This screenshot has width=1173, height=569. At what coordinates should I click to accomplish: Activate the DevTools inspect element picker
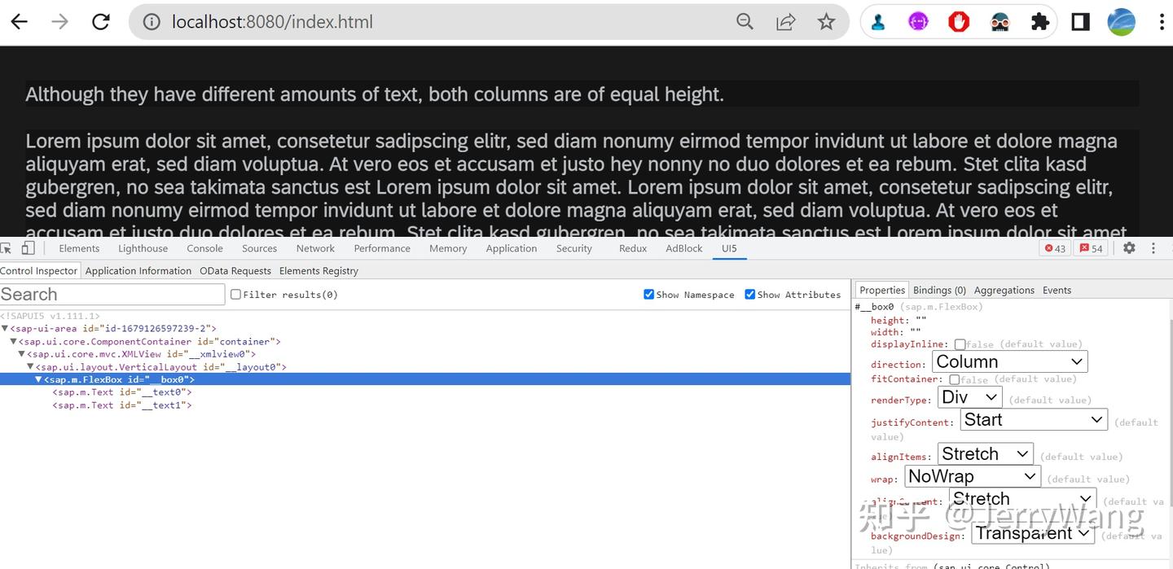(x=7, y=248)
